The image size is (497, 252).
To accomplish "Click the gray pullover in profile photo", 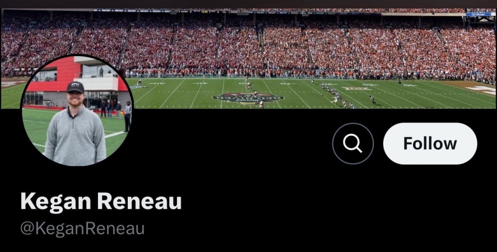I will 76,135.
